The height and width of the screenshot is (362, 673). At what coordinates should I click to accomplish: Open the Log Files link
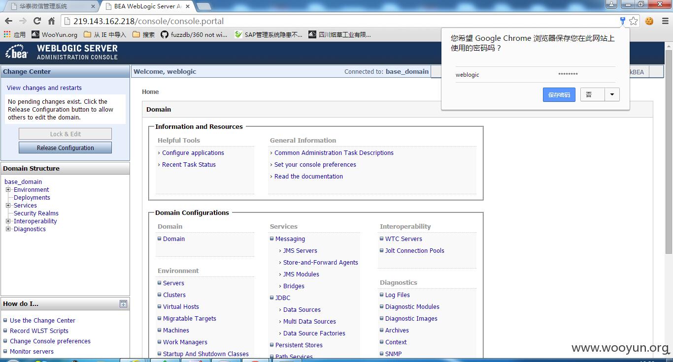point(398,295)
